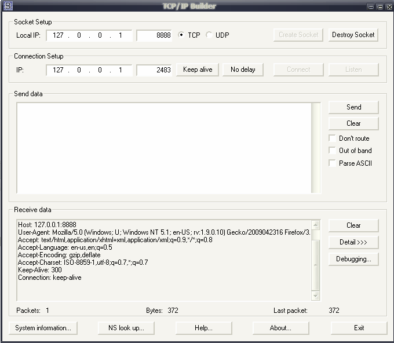Click the 'Keep-Alive: 300' line
Screen dimensions: 394x343
point(40,270)
